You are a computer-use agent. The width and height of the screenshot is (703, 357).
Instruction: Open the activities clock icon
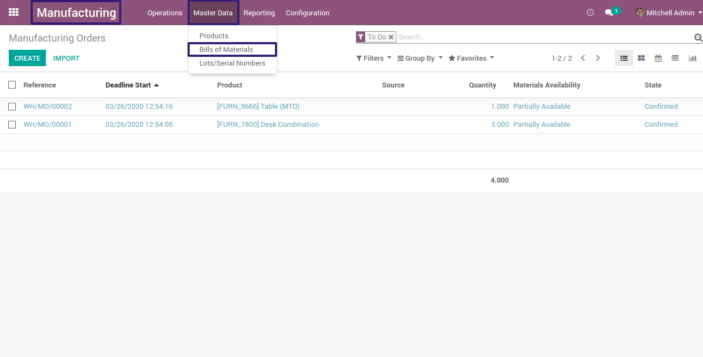point(590,13)
